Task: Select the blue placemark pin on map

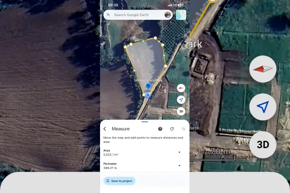Action: click(x=148, y=86)
